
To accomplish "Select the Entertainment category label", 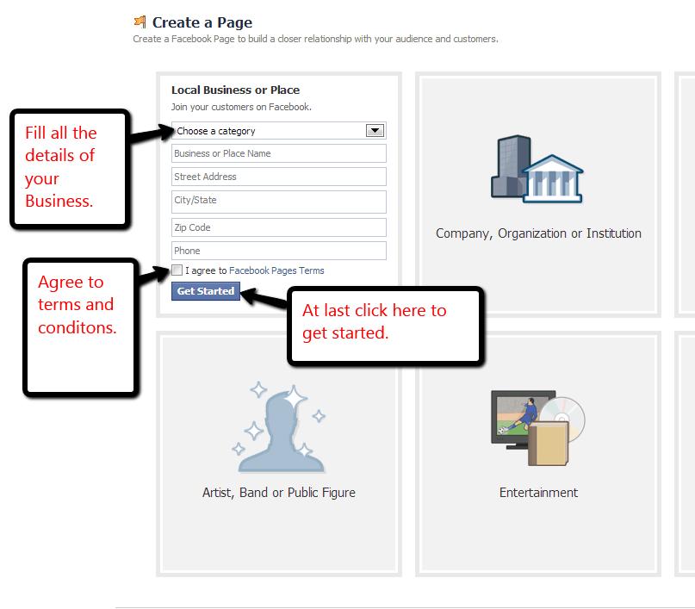I will (538, 493).
